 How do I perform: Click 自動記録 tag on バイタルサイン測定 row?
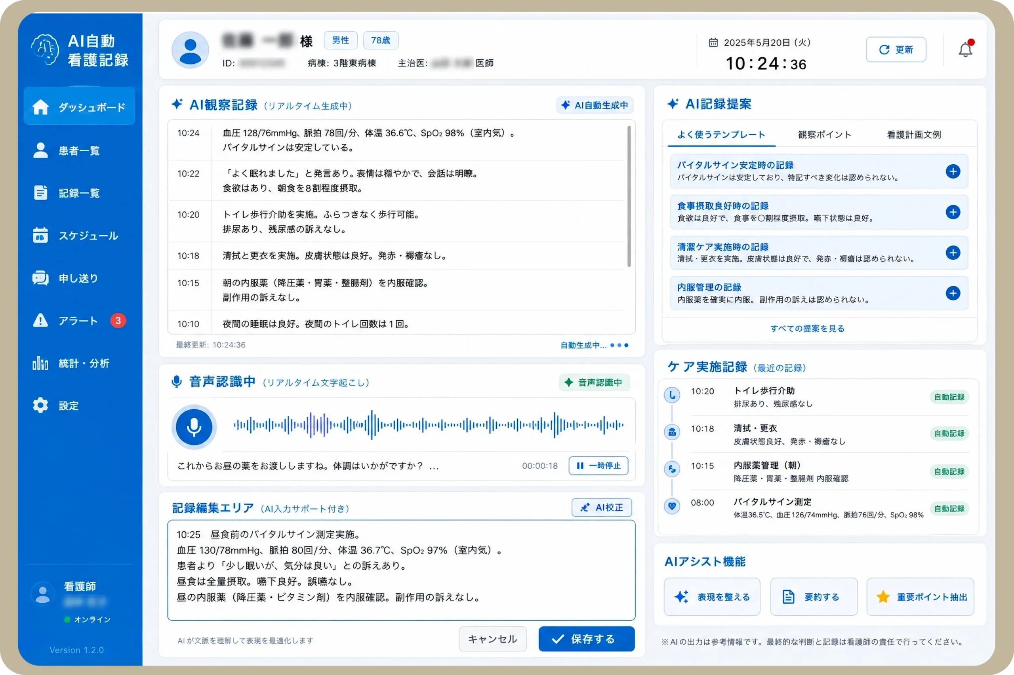coord(949,508)
